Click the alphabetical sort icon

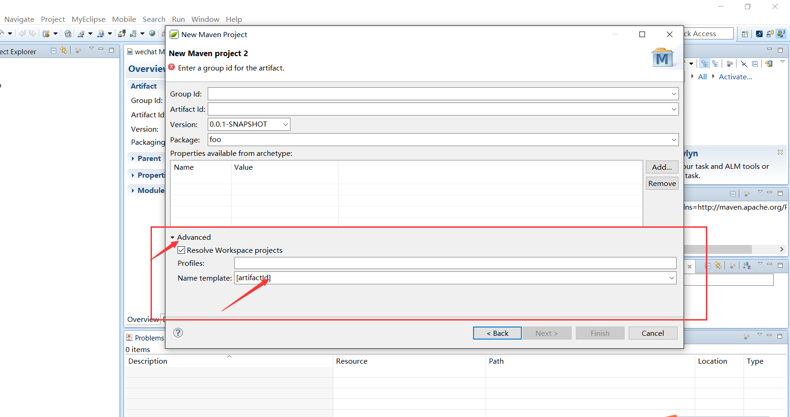(x=747, y=266)
